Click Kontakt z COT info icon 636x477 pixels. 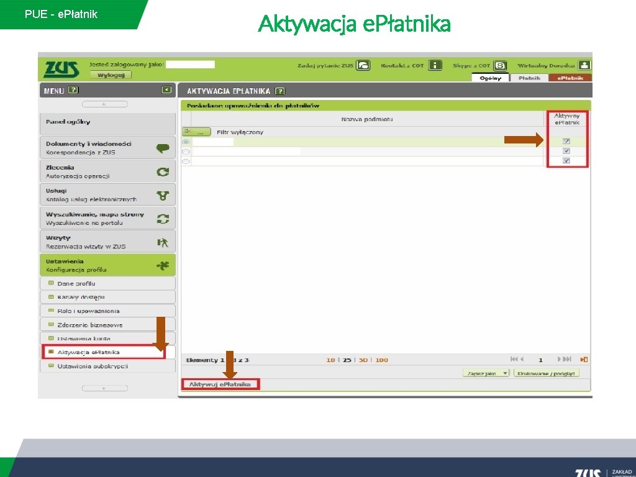click(x=435, y=65)
